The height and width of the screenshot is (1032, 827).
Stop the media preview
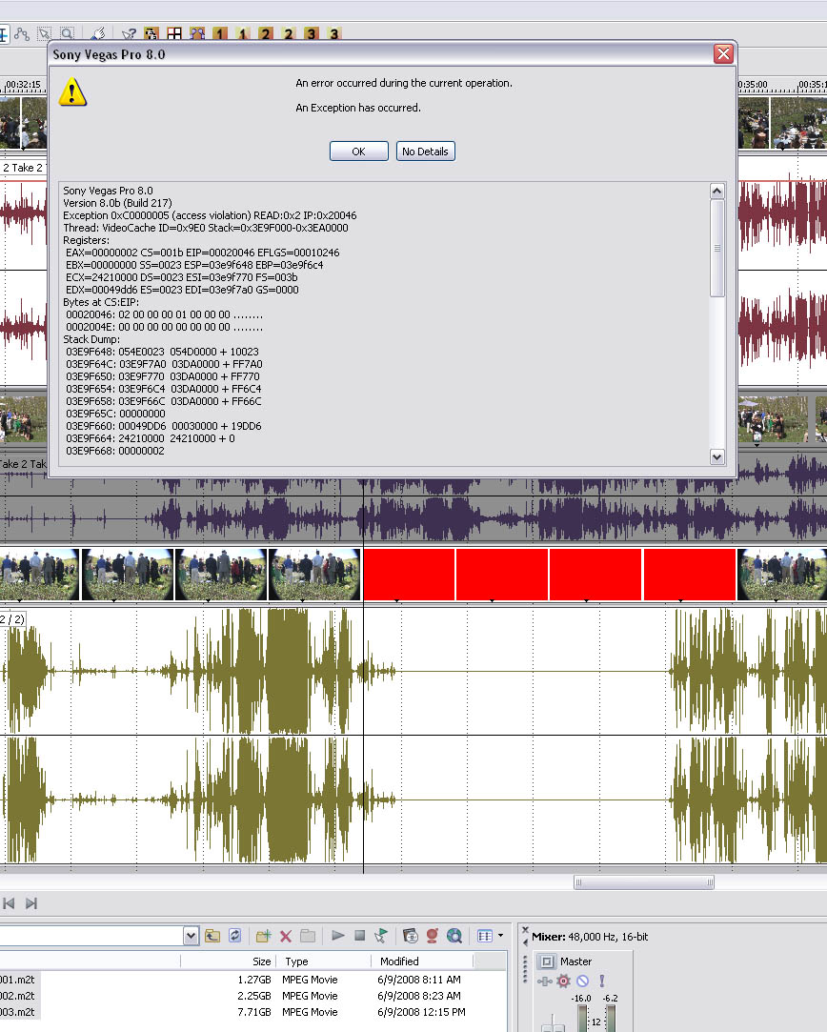[x=360, y=935]
